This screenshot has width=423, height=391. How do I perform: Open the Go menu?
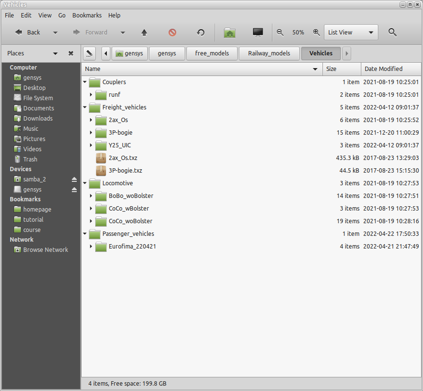coord(62,16)
